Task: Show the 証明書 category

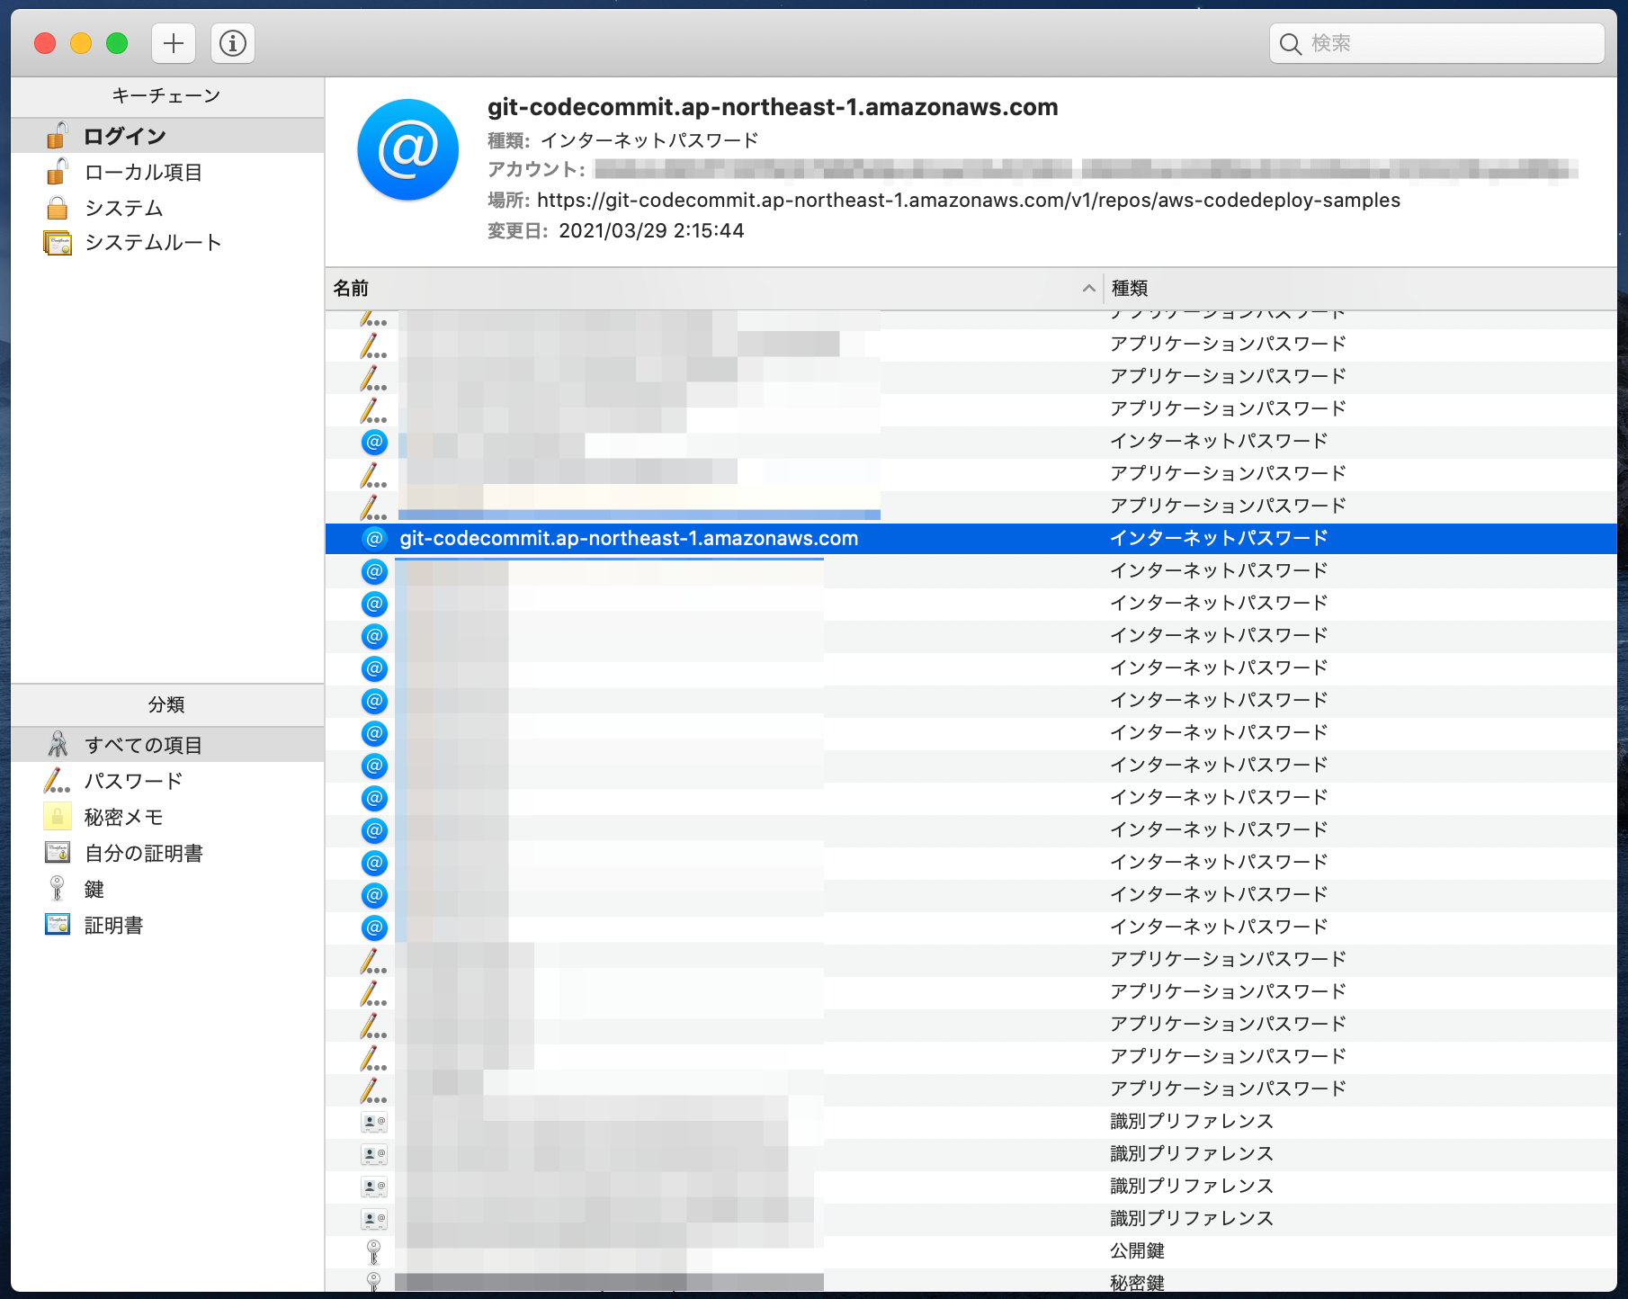Action: point(167,925)
